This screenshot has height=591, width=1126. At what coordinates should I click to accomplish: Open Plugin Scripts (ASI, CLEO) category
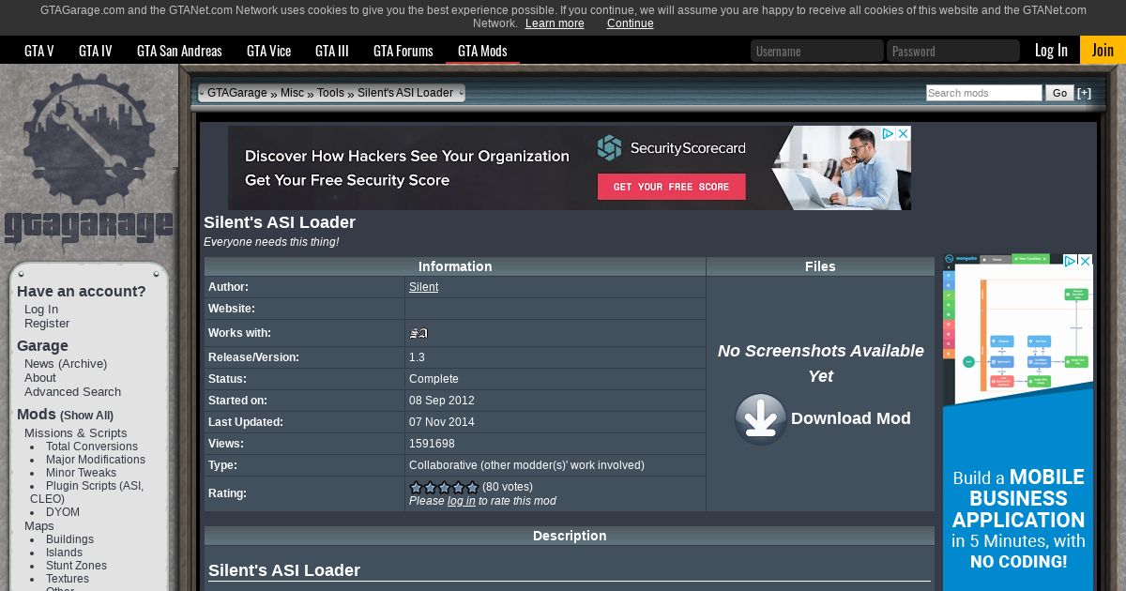[86, 492]
